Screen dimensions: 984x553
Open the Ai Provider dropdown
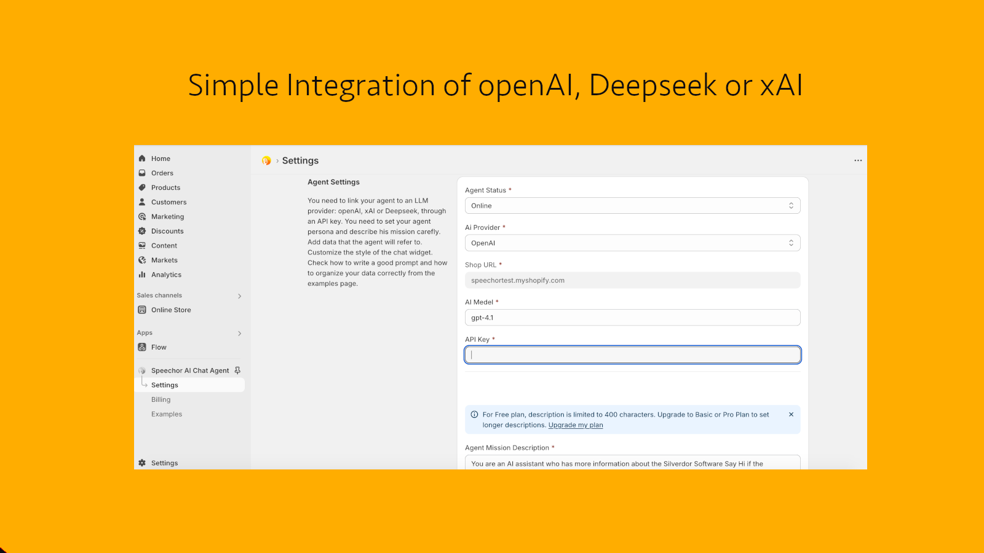coord(632,243)
